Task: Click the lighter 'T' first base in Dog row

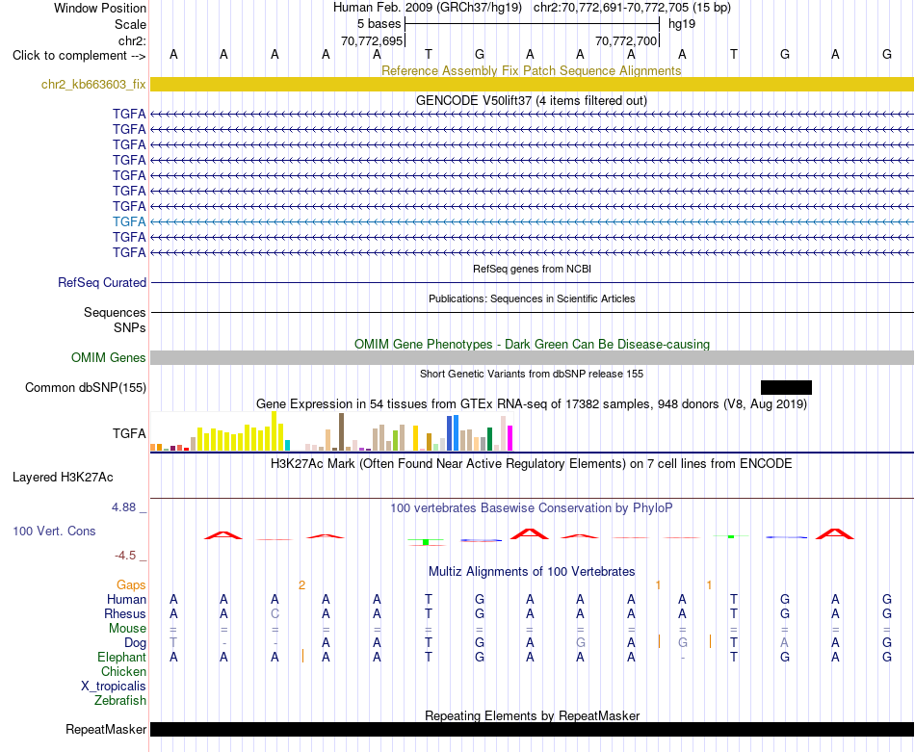Action: click(x=173, y=642)
